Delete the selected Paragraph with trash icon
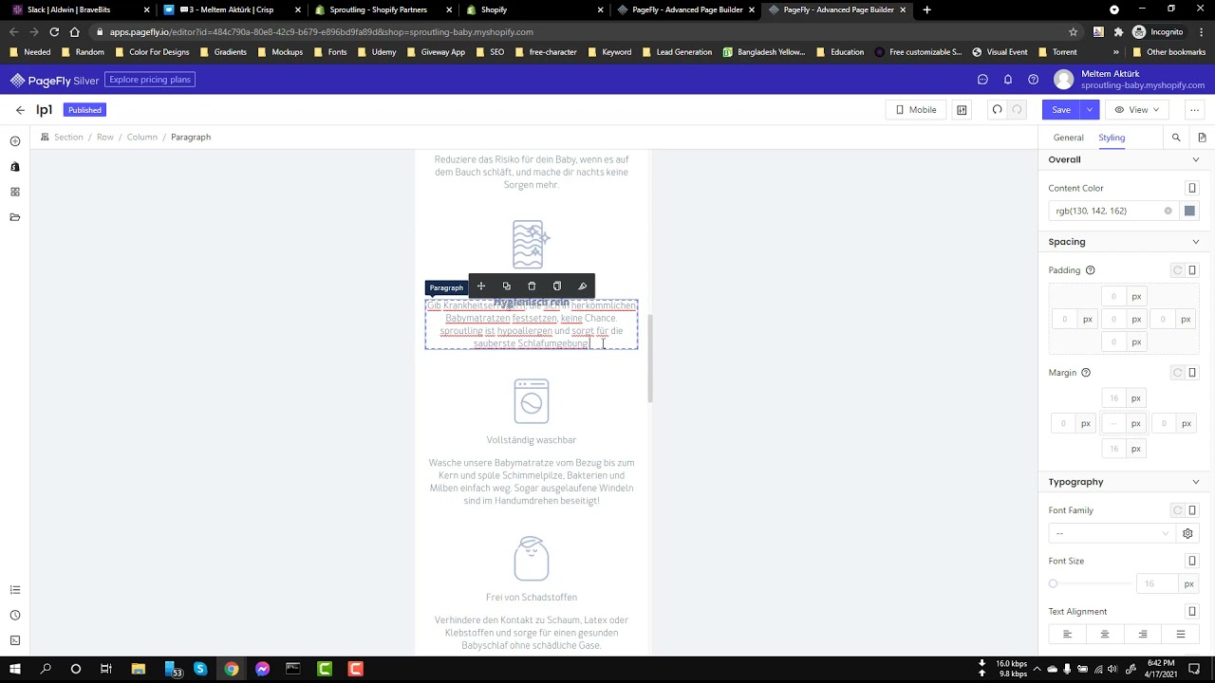 click(x=532, y=286)
